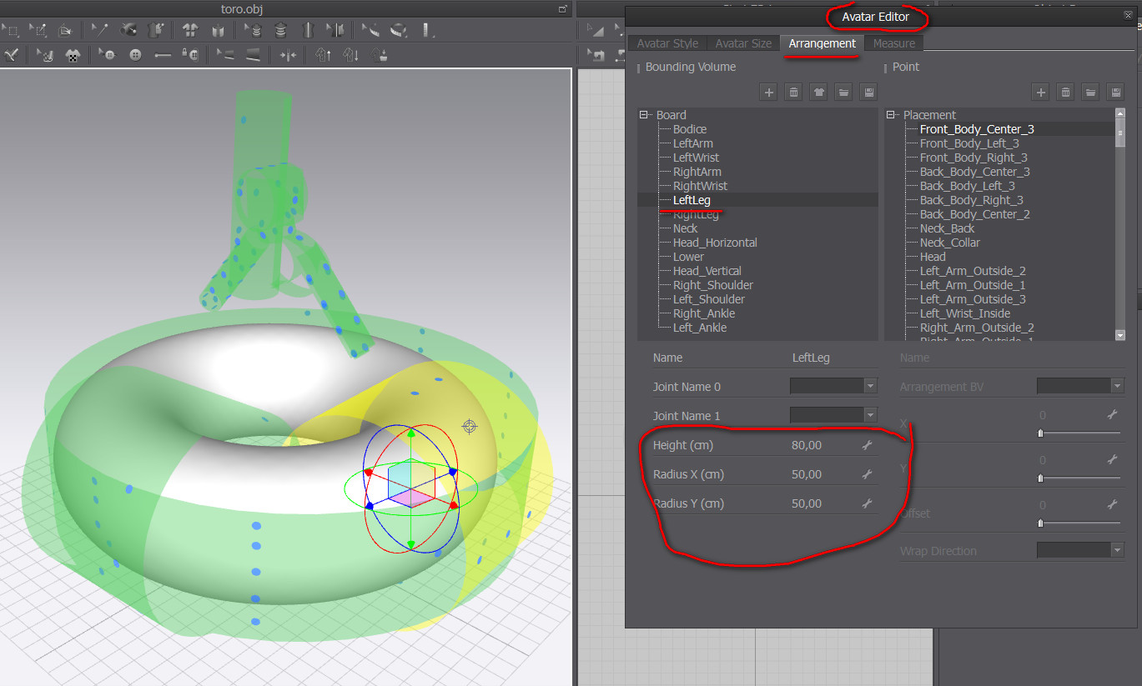Collapse the Board tree node
The width and height of the screenshot is (1142, 686).
[x=644, y=115]
